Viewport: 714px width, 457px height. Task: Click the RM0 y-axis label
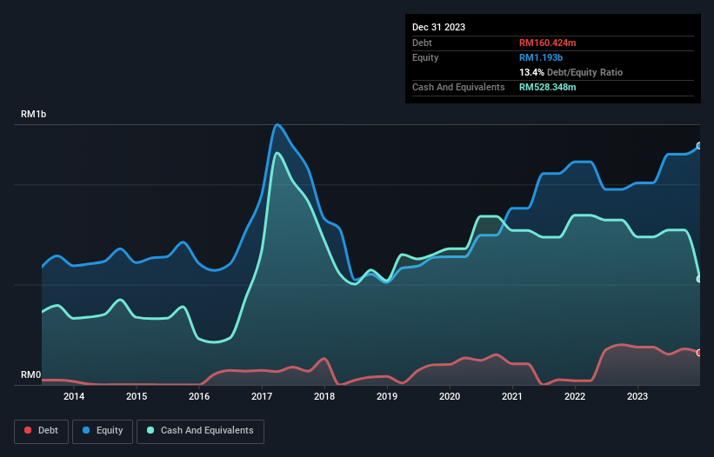tap(30, 374)
